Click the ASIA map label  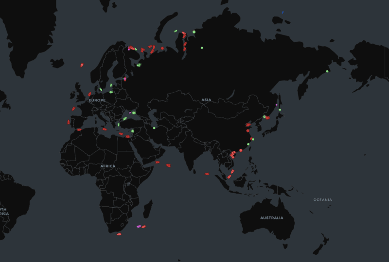(x=206, y=100)
